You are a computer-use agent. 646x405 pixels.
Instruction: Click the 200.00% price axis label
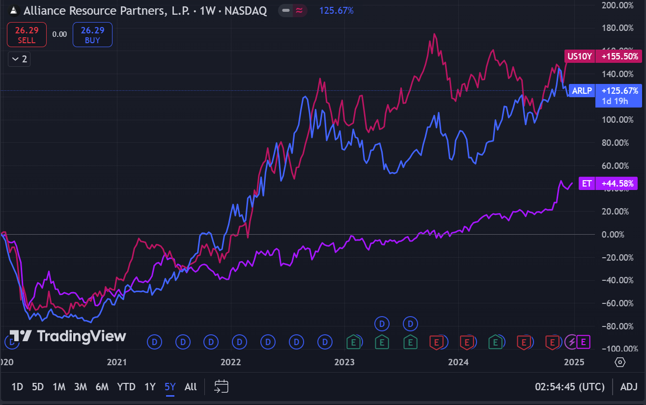point(618,5)
